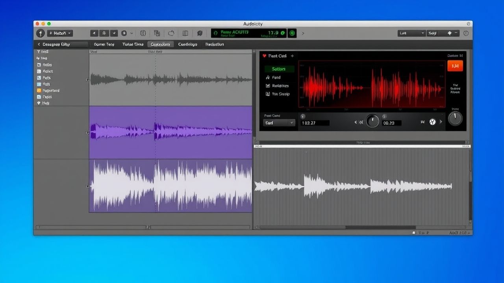Viewport: 504px width, 283px height.
Task: Select the Ralt item in the sidebar
Action: 43,84
